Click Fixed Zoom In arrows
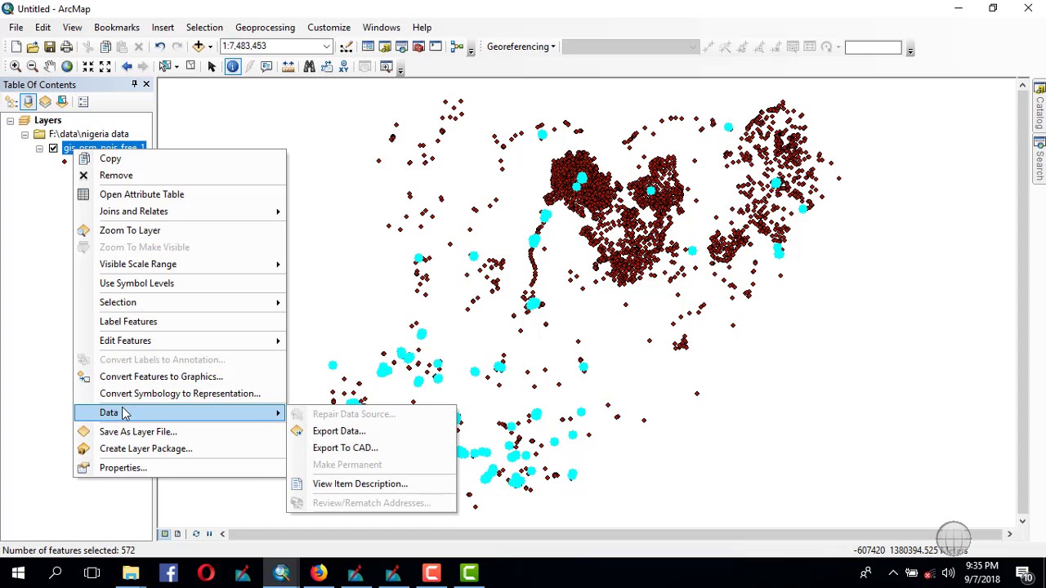 (88, 66)
